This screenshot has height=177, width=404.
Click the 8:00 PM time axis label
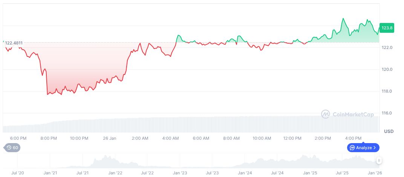coord(49,138)
